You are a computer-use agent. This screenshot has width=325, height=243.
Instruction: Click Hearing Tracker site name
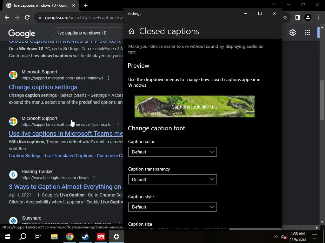coord(37,171)
